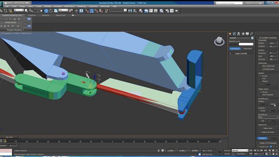
Task: Open the Hierarchy command panel tab
Action: [x=238, y=34]
